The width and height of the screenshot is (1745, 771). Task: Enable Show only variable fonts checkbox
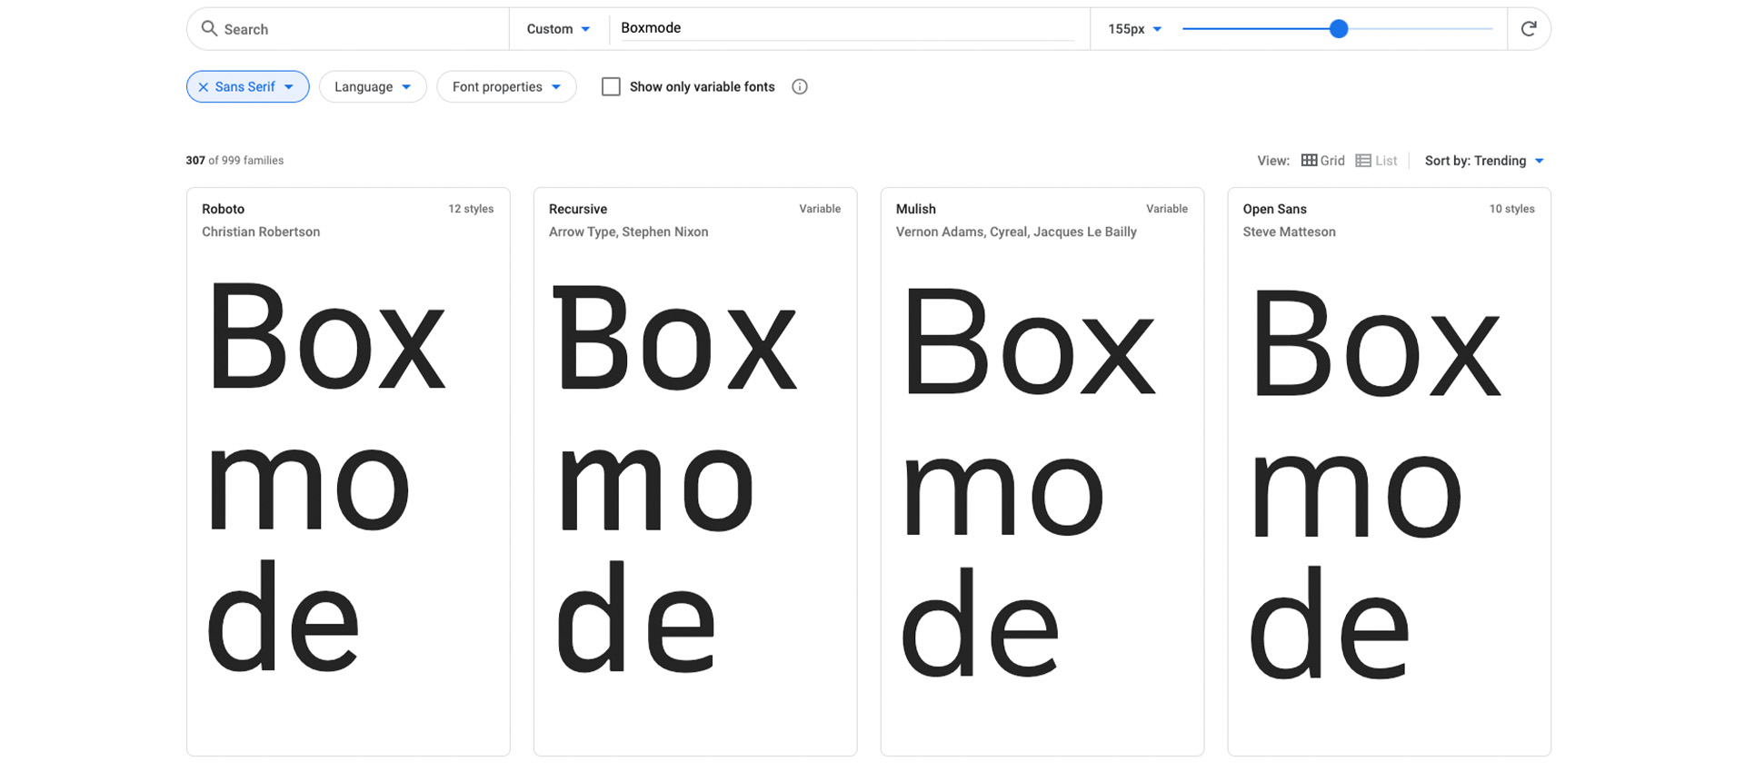click(x=611, y=87)
